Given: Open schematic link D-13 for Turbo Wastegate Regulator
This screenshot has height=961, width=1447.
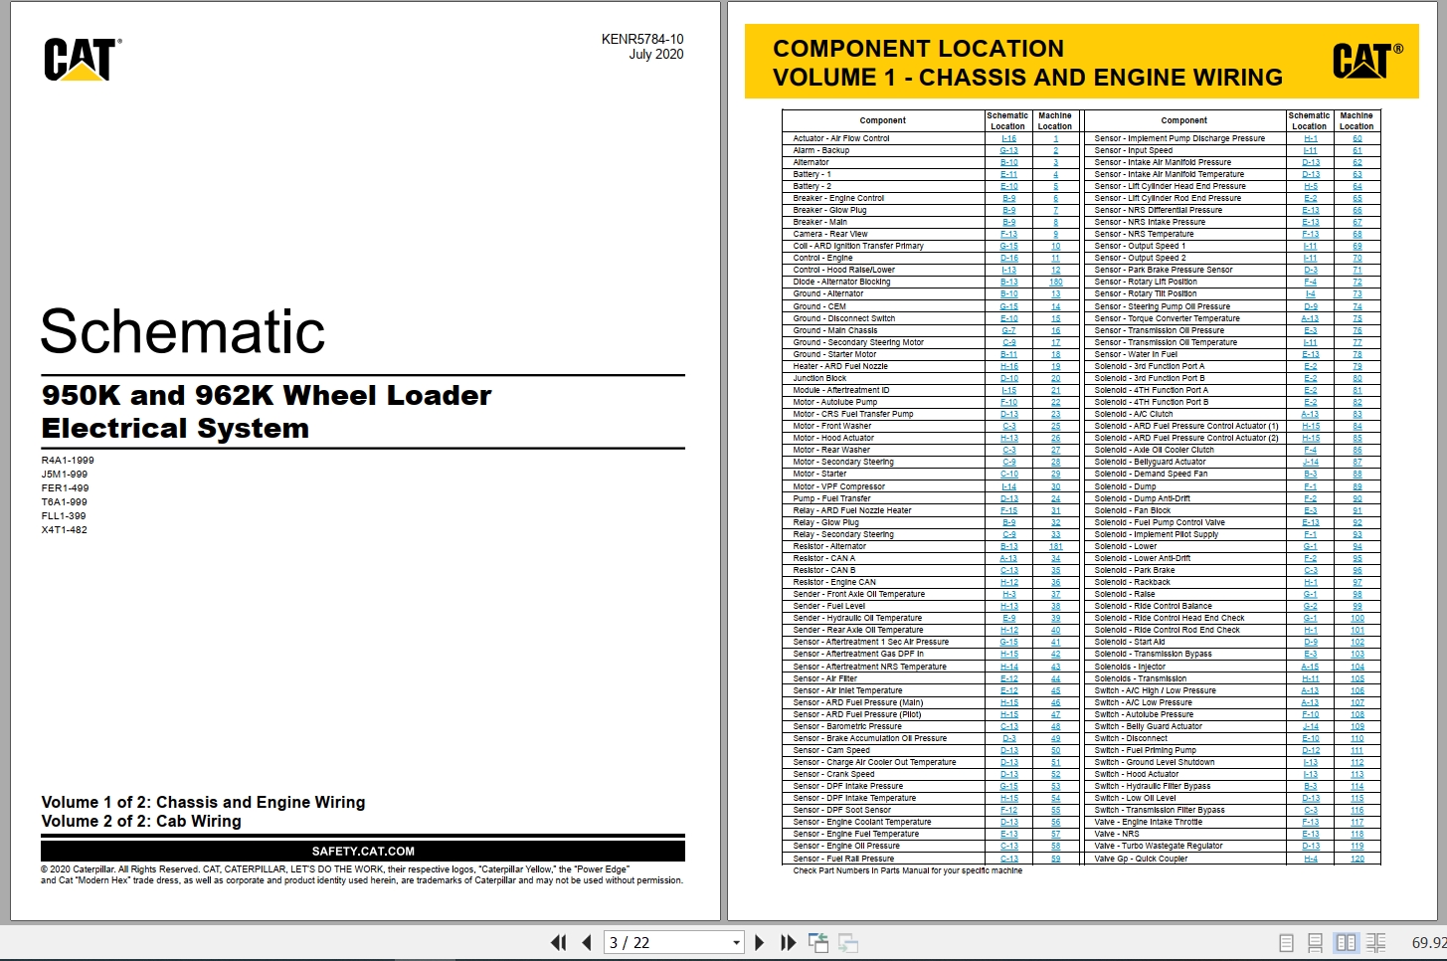Looking at the screenshot, I should (1310, 846).
